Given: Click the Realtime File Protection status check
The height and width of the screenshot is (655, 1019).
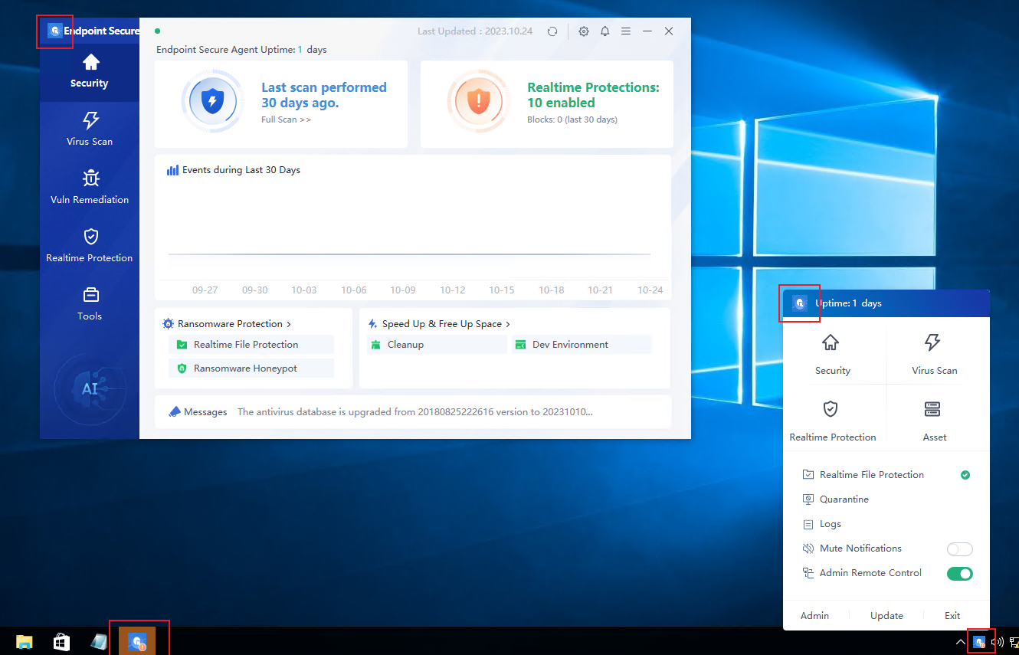Looking at the screenshot, I should pyautogui.click(x=965, y=475).
